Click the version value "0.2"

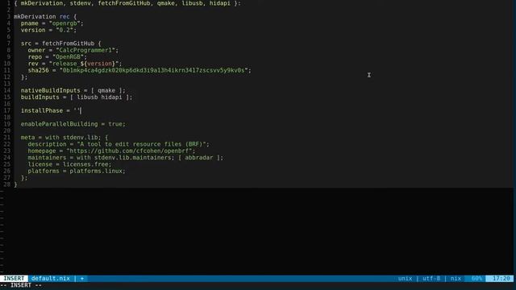(x=64, y=30)
